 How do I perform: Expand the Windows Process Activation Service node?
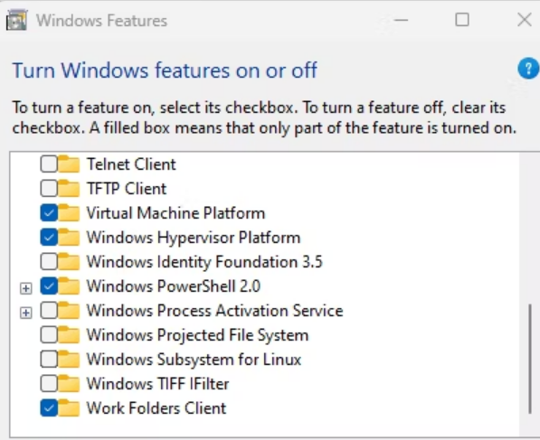26,313
